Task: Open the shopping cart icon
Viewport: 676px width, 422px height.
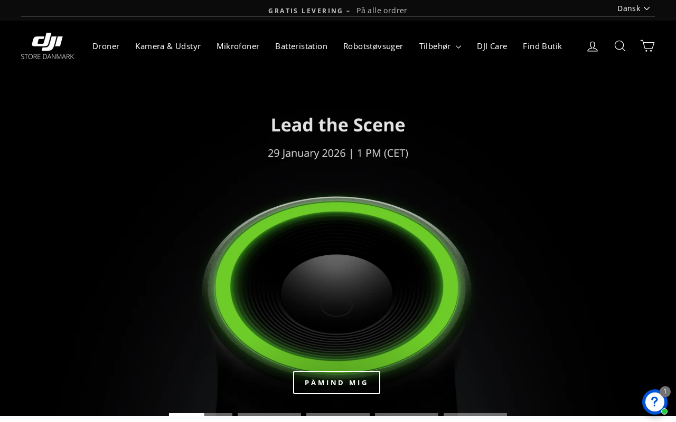Action: click(x=647, y=46)
